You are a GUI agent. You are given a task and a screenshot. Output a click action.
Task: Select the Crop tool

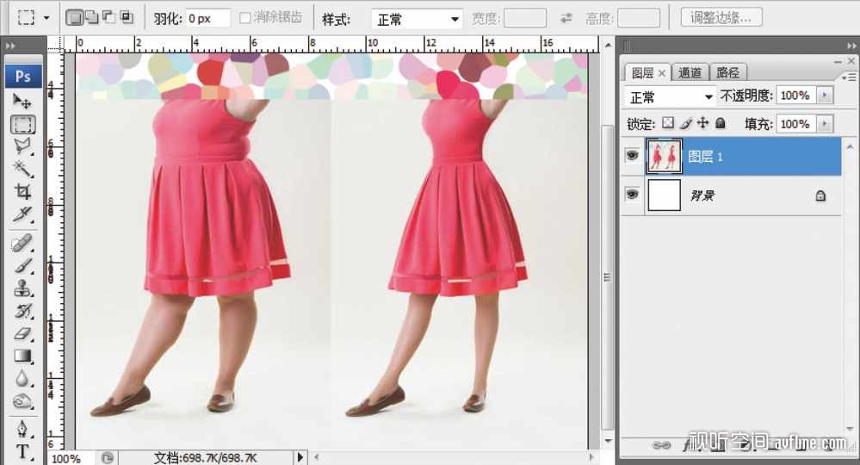coord(22,191)
